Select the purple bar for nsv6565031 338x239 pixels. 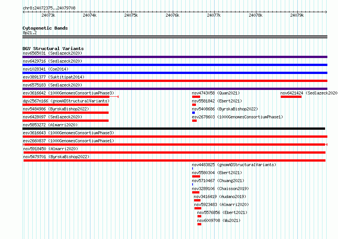[x=175, y=57]
